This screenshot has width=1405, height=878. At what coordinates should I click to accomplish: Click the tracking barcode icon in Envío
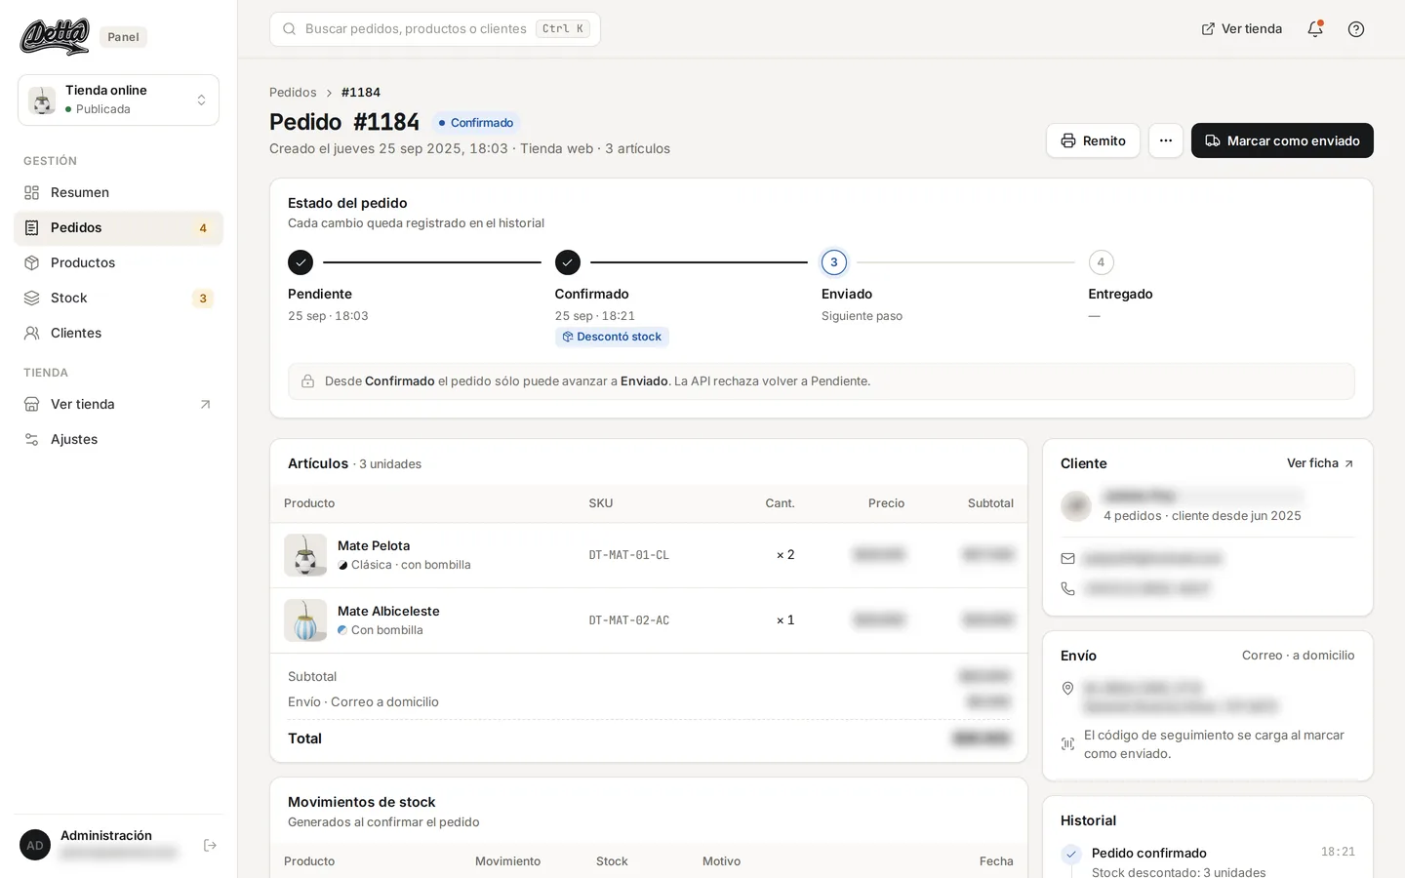[1068, 744]
